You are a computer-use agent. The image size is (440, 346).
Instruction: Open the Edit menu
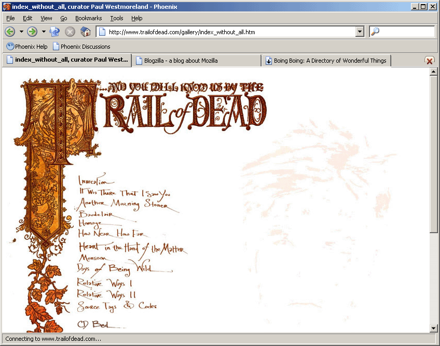coord(27,18)
